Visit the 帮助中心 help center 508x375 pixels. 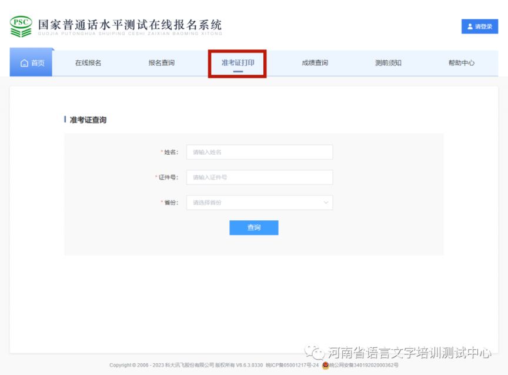point(462,62)
